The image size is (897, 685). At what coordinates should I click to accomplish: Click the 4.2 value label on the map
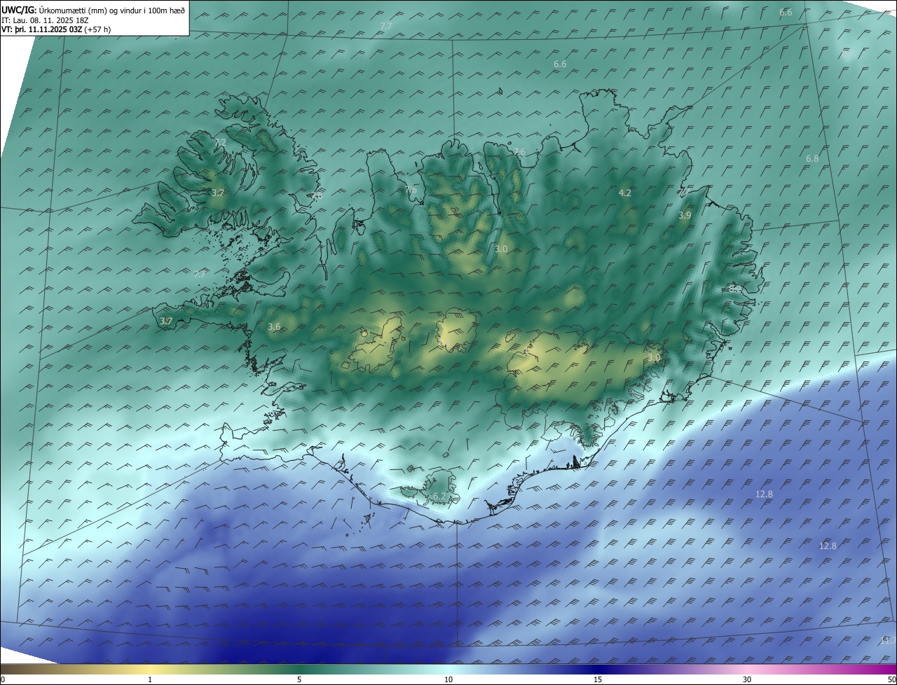pyautogui.click(x=625, y=193)
